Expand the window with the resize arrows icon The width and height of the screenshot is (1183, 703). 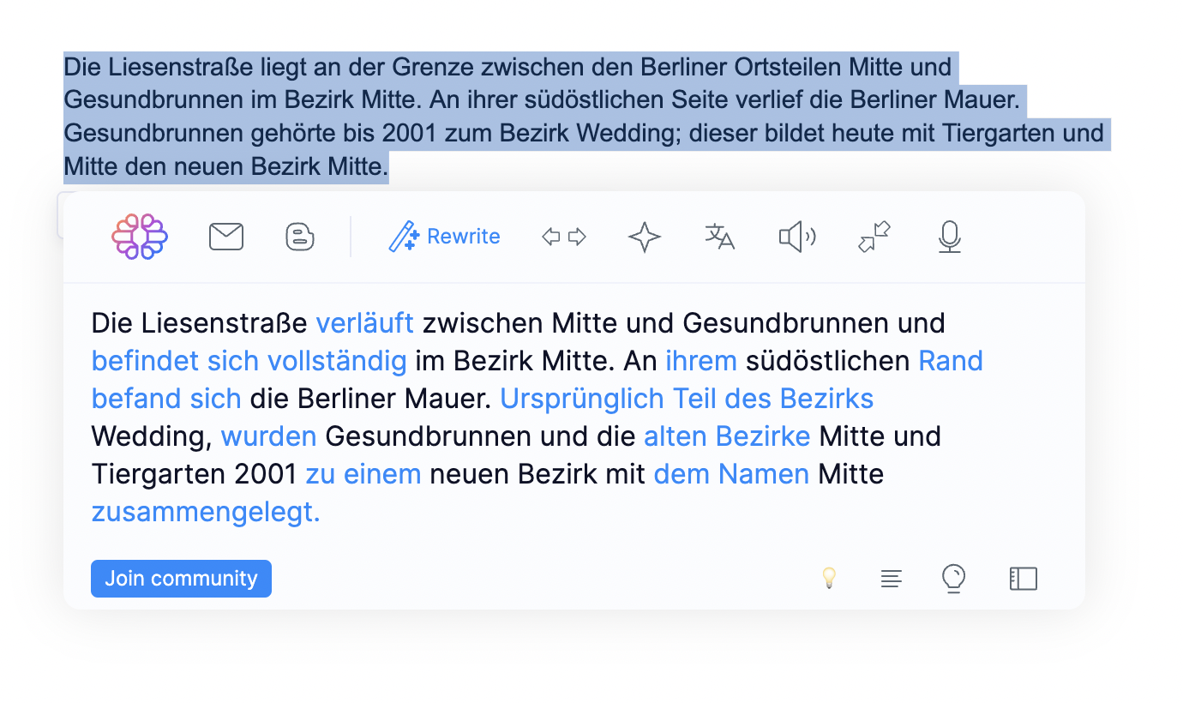coord(874,237)
